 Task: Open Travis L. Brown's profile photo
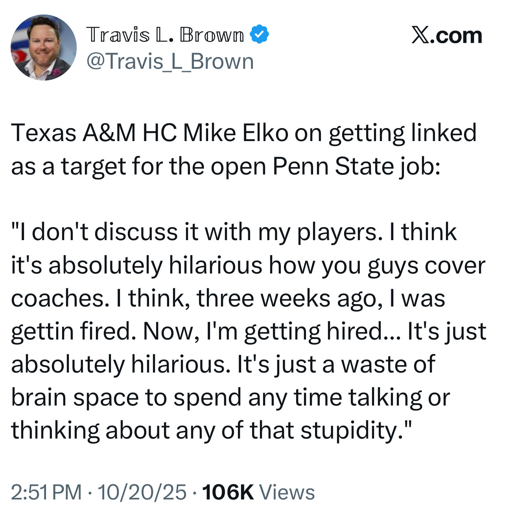[43, 48]
